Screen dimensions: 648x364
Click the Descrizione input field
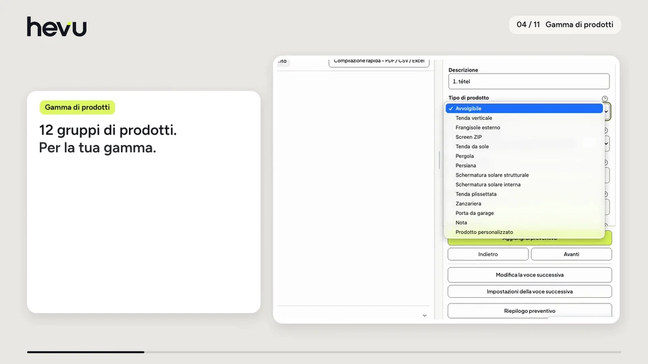(529, 82)
